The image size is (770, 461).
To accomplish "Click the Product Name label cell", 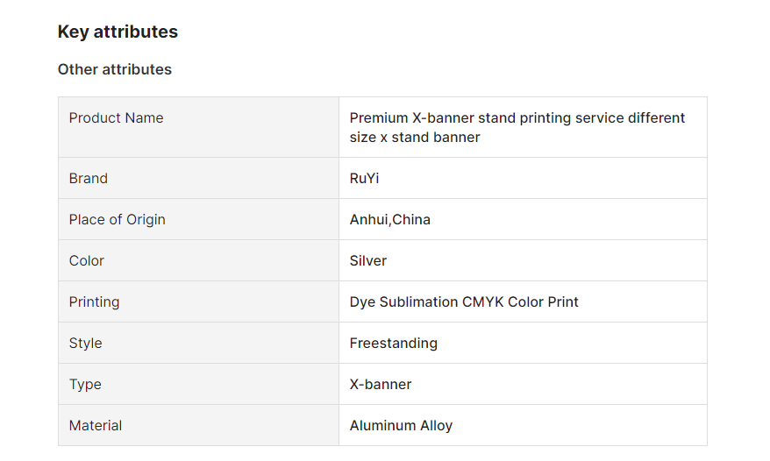I will (198, 127).
